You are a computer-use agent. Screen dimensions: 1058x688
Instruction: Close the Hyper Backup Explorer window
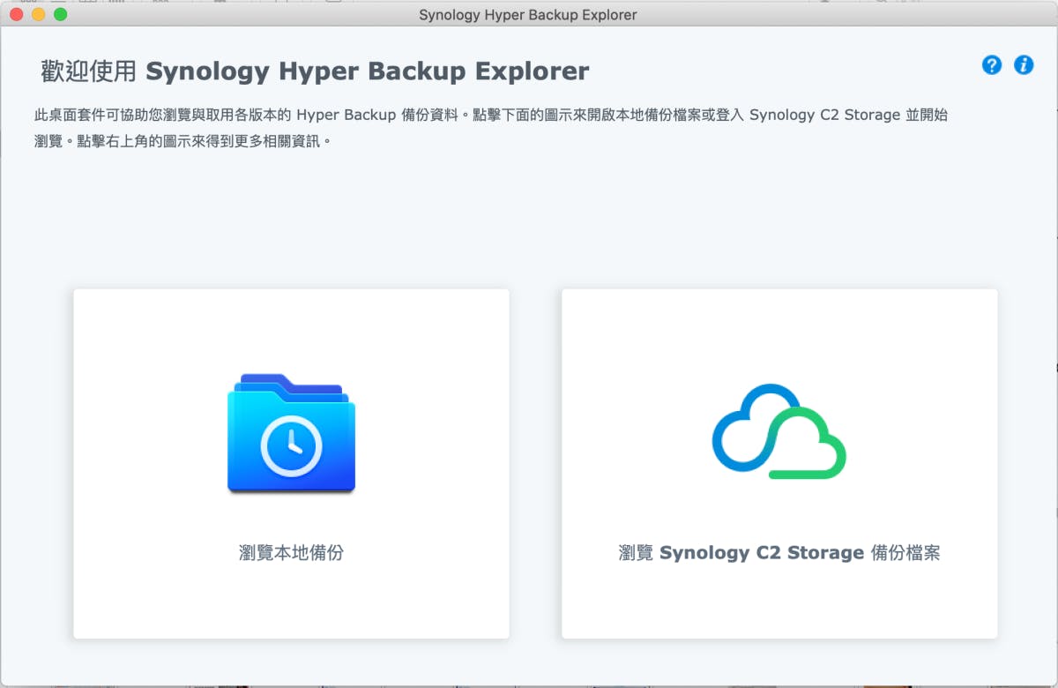(x=15, y=14)
